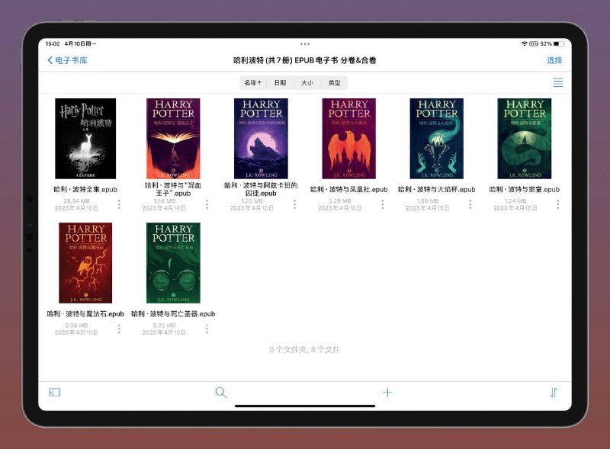
Task: Sort files by 类型 (type)
Action: 334,82
